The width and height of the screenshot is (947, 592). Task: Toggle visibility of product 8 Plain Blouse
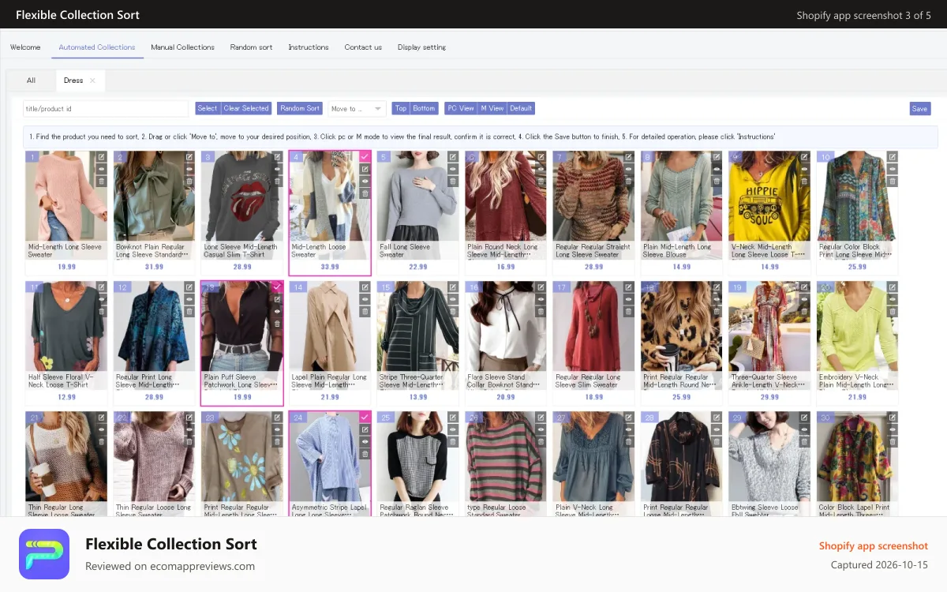[x=717, y=169]
